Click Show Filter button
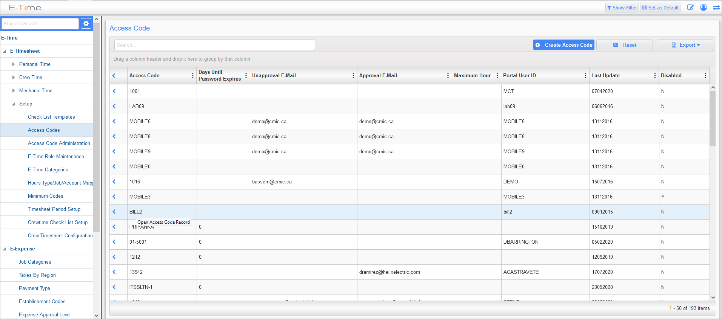Screen dimensions: 722x319 (x=622, y=8)
